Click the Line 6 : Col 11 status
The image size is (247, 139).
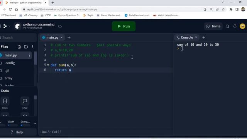point(51,132)
